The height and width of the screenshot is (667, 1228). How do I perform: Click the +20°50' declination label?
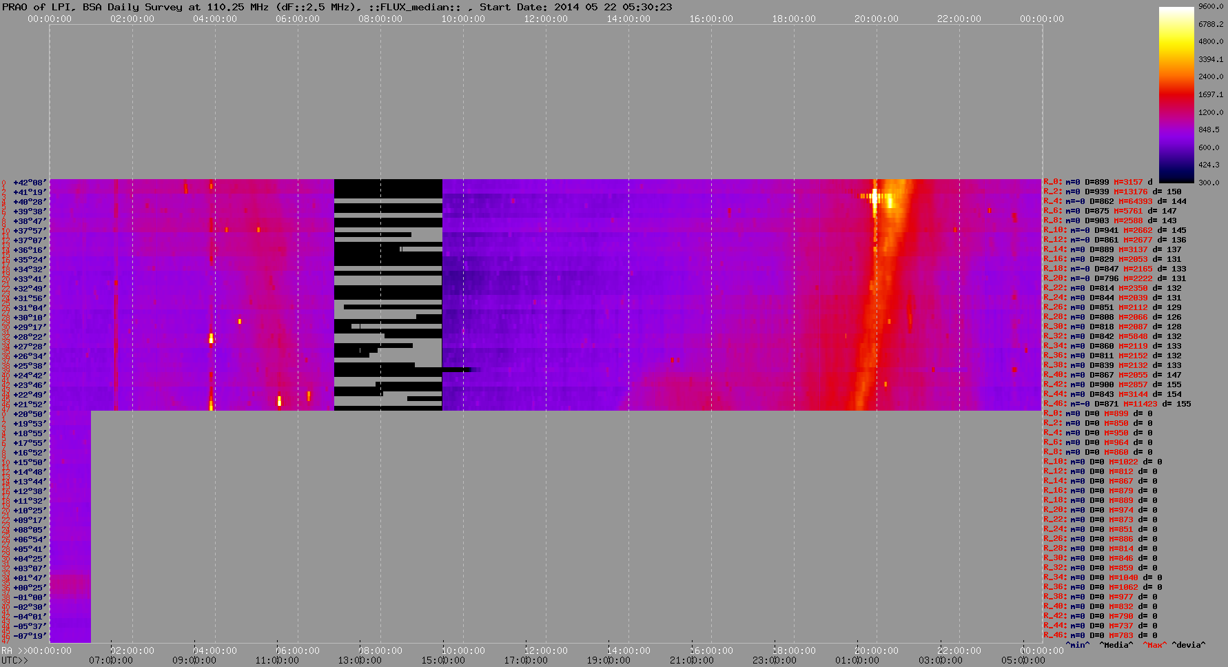(x=30, y=414)
